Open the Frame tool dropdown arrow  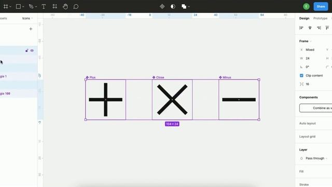(10, 7)
